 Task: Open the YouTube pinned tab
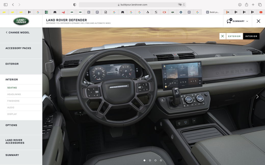261,12
